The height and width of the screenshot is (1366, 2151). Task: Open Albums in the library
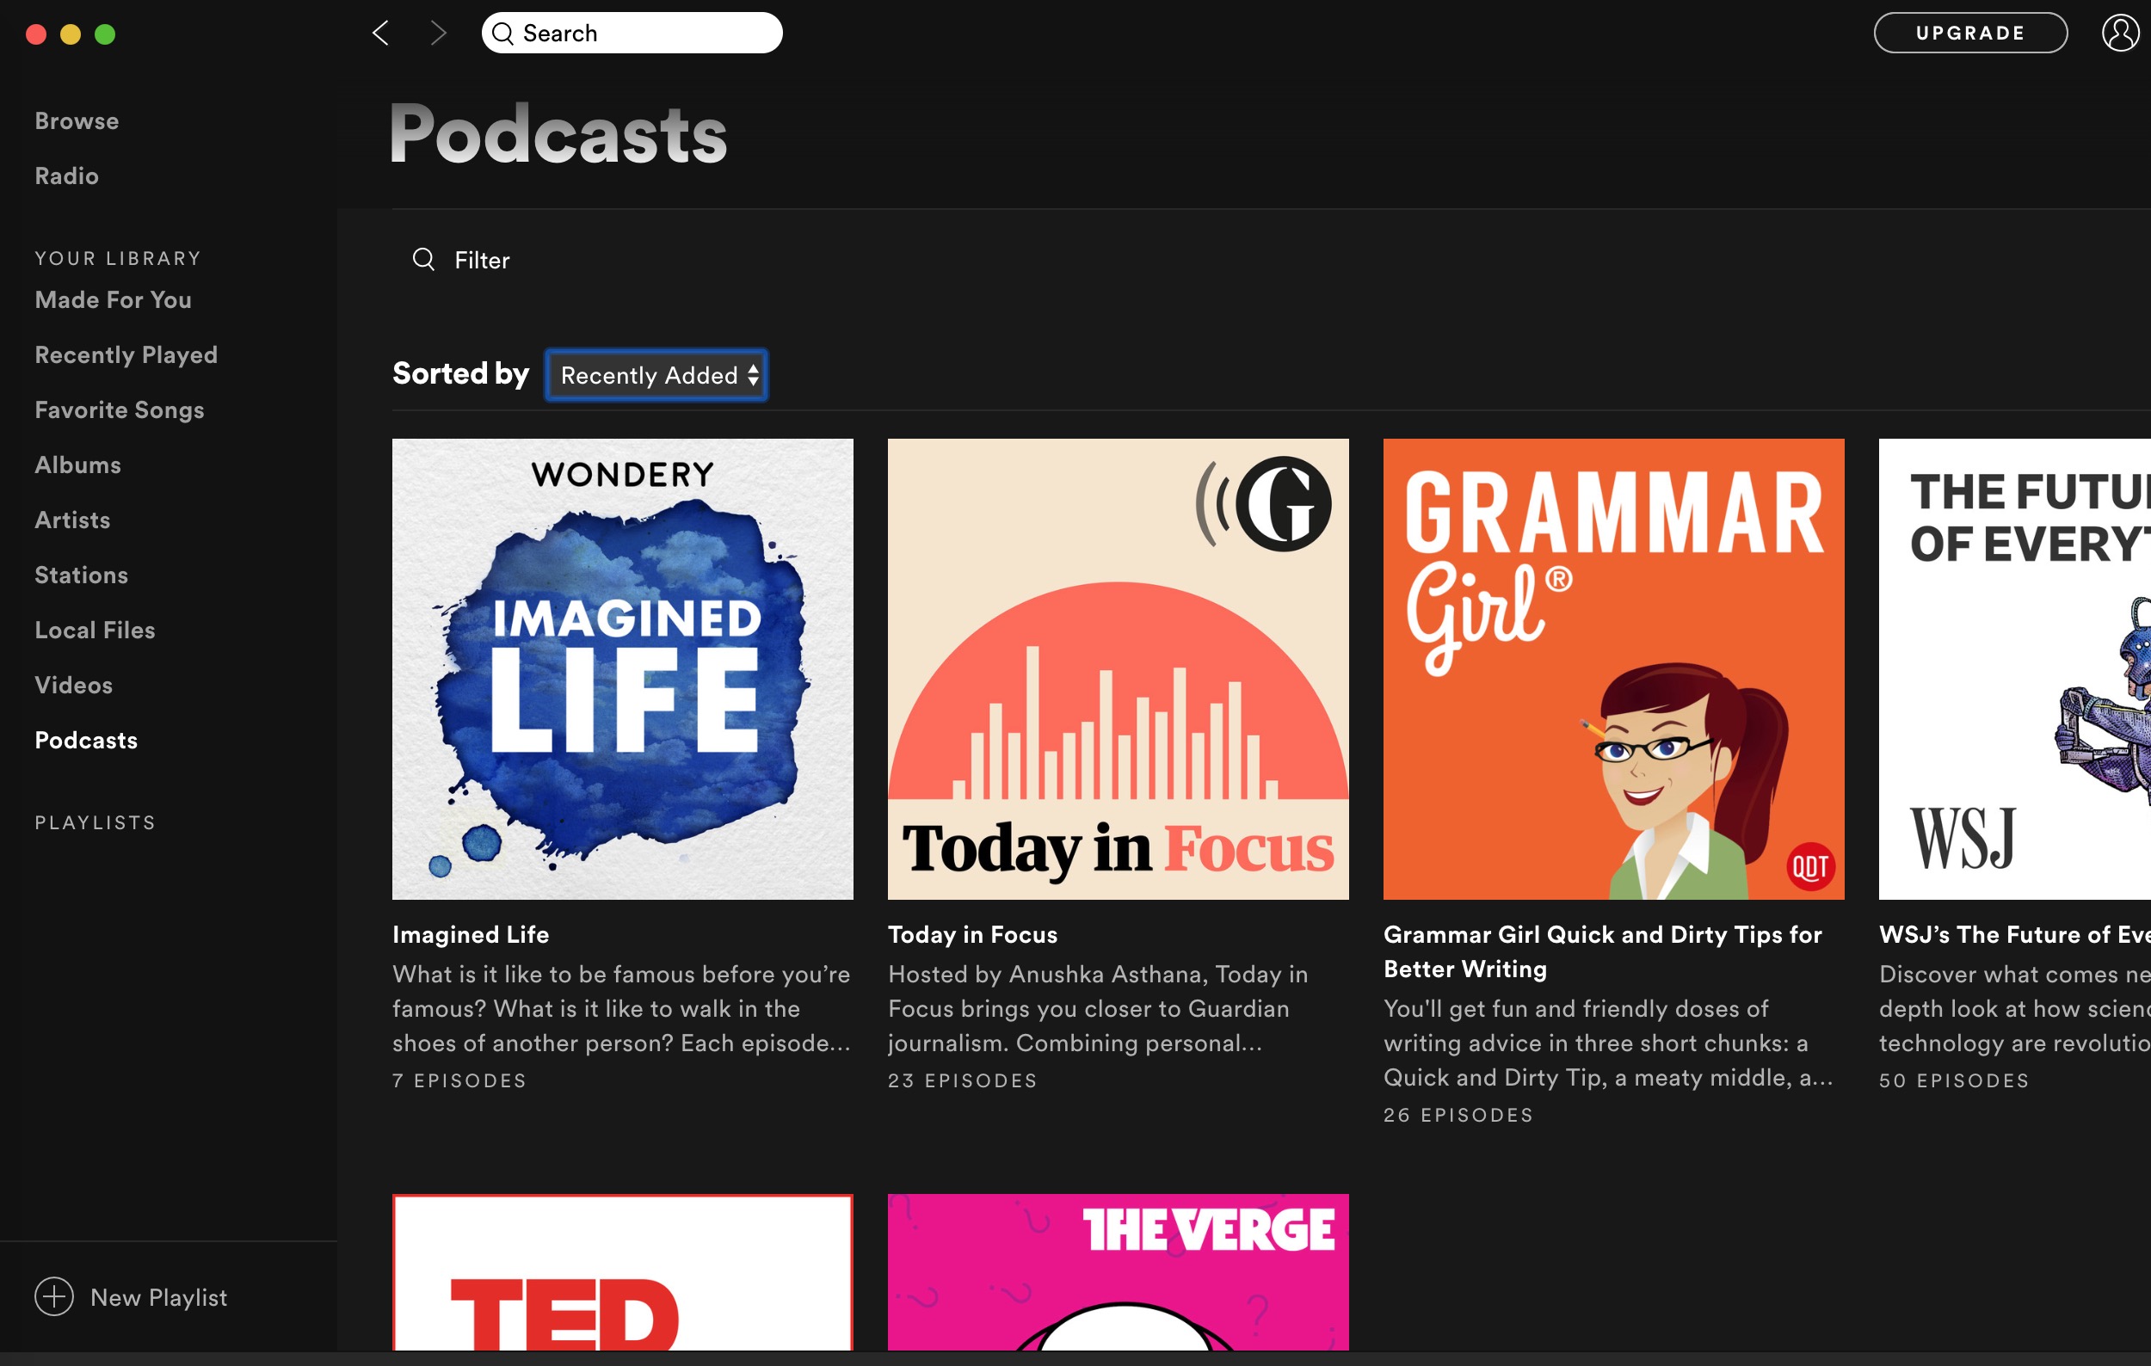click(x=77, y=465)
